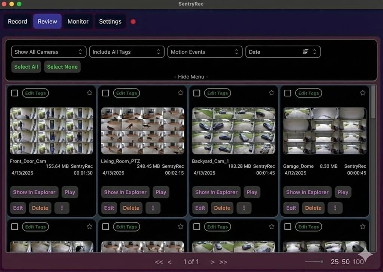383x272 pixels.
Task: Open the Motion Events dropdown
Action: 205,52
